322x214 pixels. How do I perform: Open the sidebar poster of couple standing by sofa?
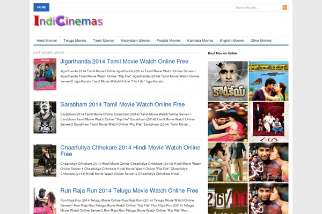tap(228, 163)
